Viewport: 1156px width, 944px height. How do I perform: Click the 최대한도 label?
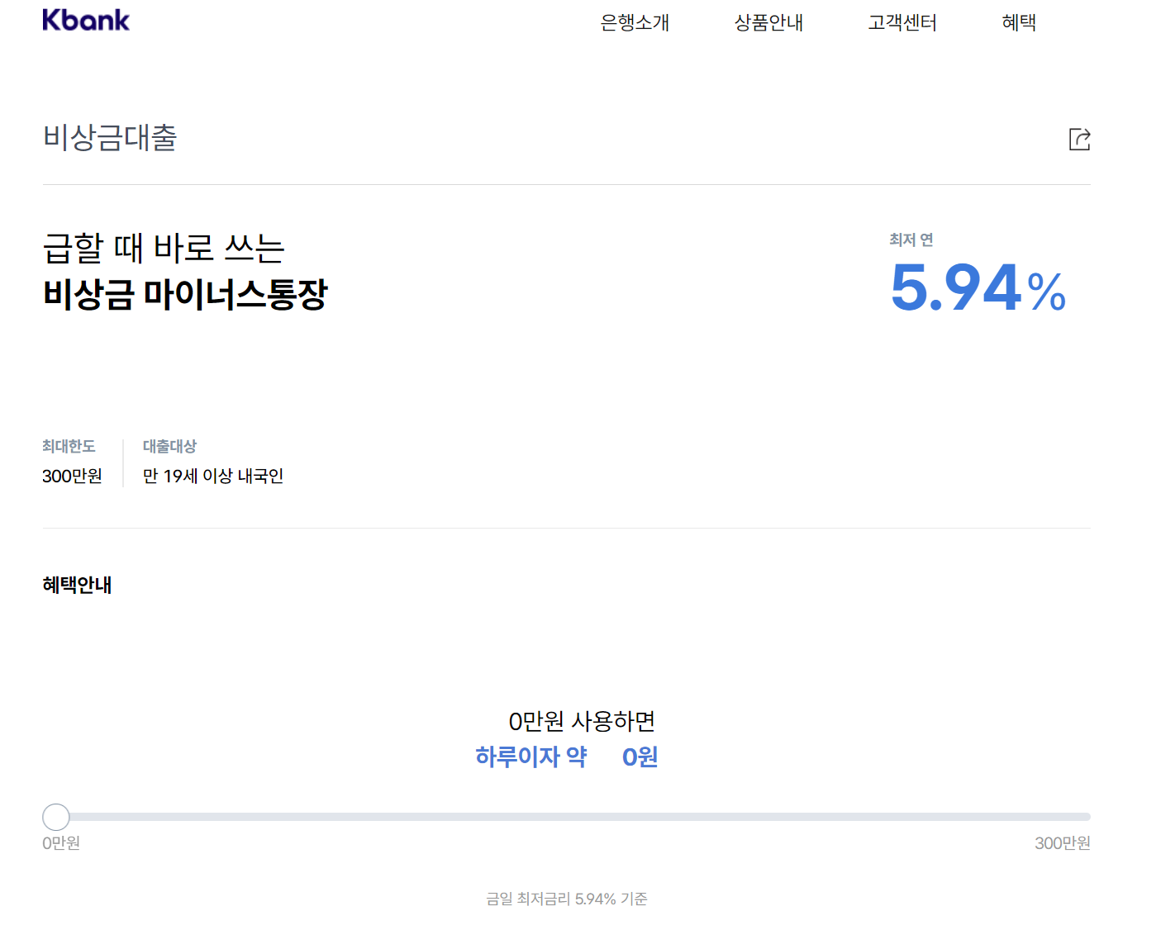coord(69,446)
